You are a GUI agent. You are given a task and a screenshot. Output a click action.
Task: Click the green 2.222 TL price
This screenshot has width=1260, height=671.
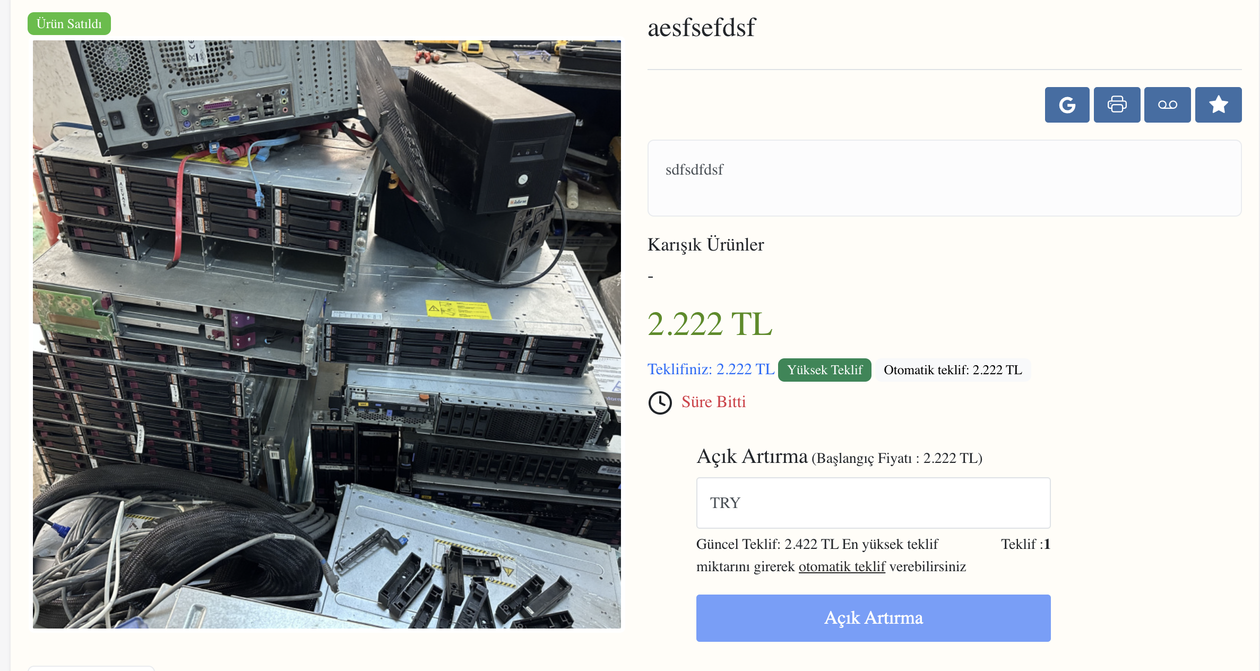click(x=710, y=324)
